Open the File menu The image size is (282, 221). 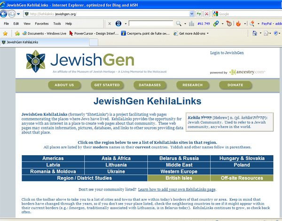point(6,24)
